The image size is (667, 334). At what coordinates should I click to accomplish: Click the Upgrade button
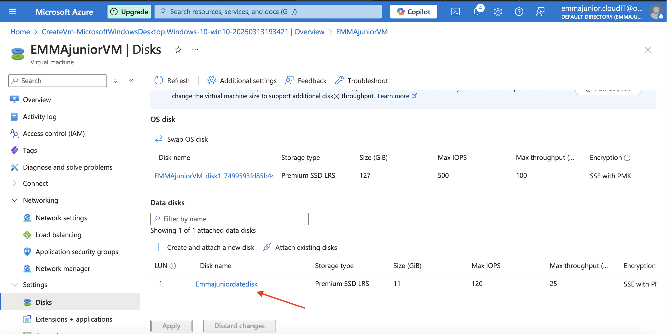click(x=129, y=12)
